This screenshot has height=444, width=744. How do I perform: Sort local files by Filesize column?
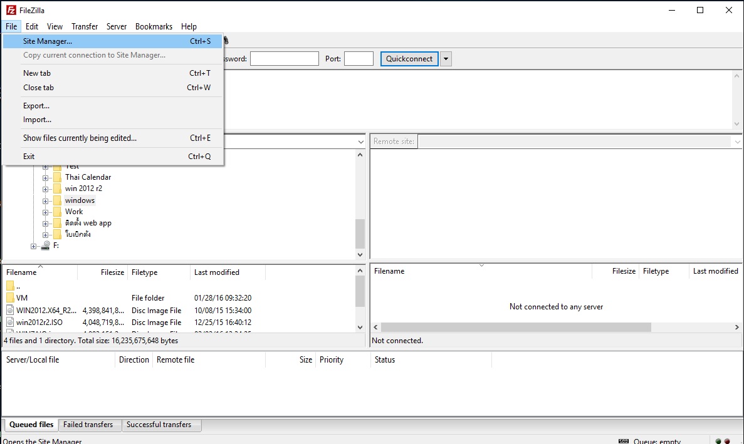(x=103, y=272)
